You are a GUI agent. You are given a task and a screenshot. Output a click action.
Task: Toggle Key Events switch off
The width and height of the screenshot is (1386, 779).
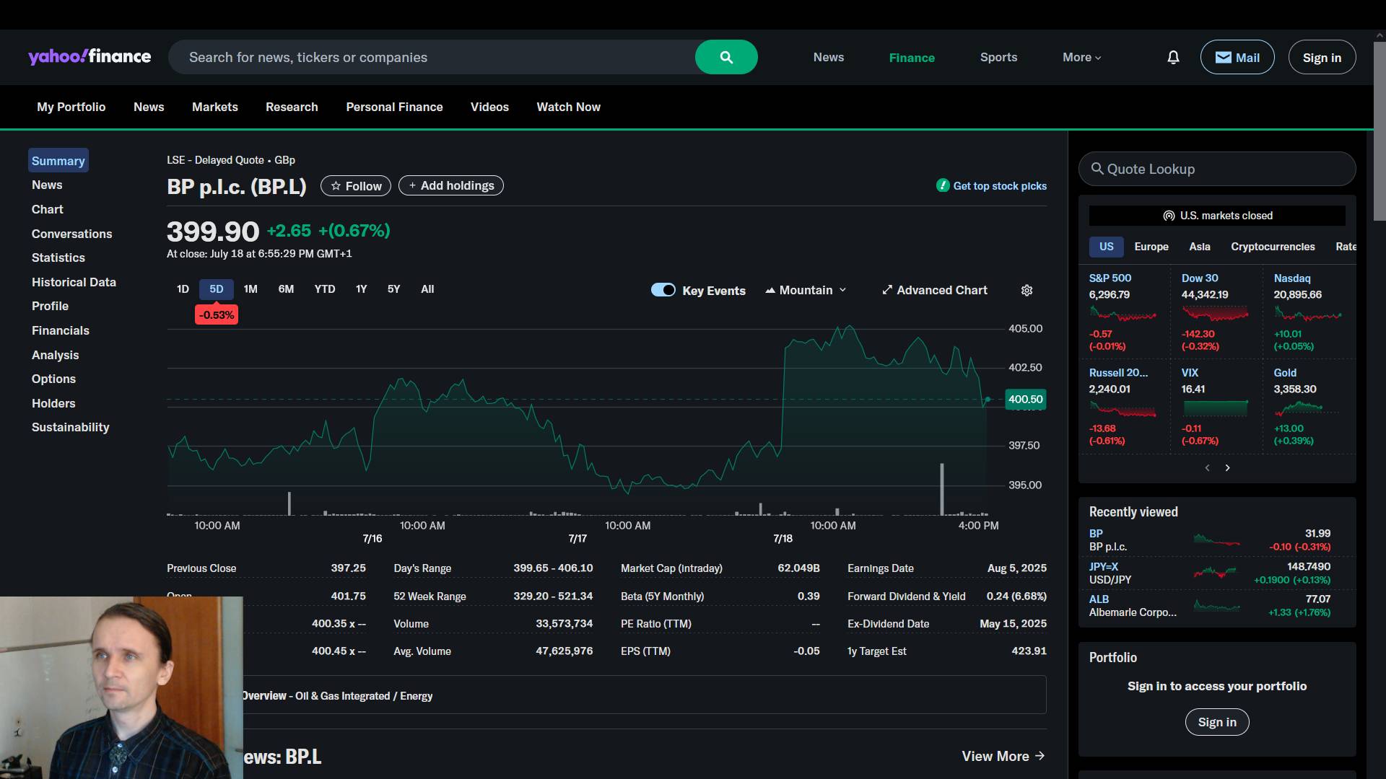[663, 290]
